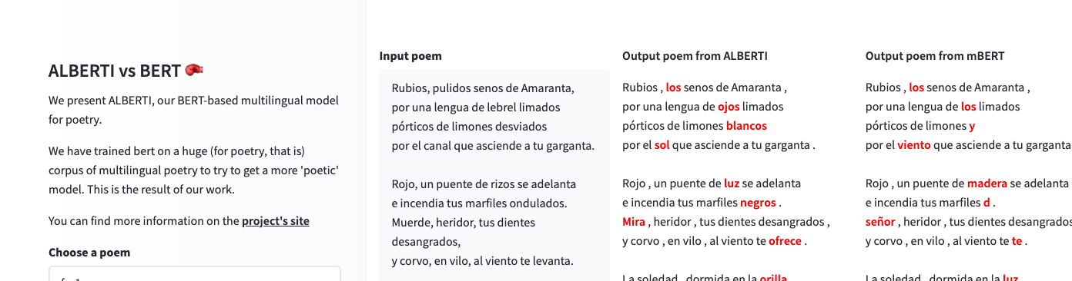1072x281 pixels.
Task: Click the red word 'ojos' in ALBERTI output
Action: [729, 107]
